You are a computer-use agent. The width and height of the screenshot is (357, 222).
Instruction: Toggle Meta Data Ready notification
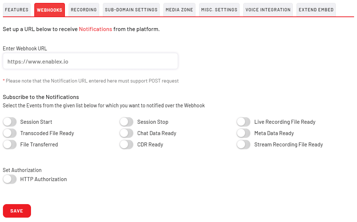click(x=244, y=133)
